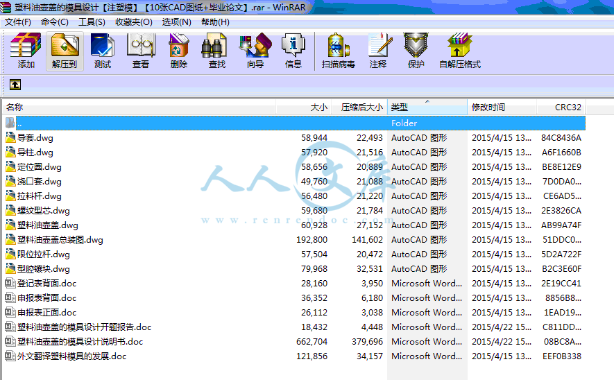The image size is (614, 380).
Task: Click the packed size value 141,602
Action: point(367,239)
